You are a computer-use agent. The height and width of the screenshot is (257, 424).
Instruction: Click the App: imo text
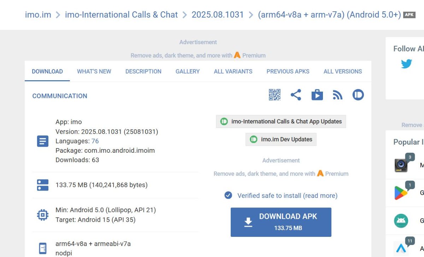coord(69,122)
